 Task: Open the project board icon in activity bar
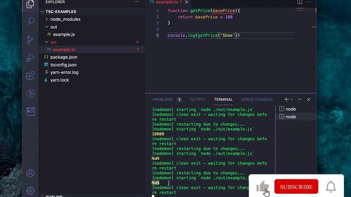[30, 111]
